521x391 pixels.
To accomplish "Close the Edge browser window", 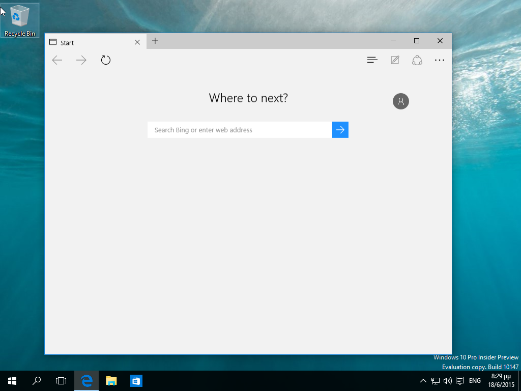I will point(440,41).
